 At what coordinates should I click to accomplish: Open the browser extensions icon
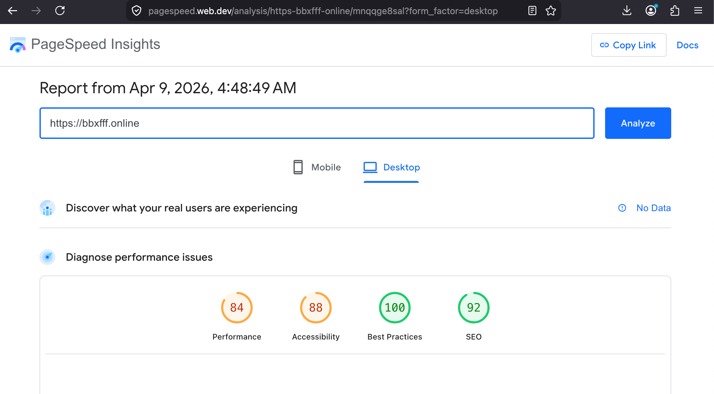click(x=675, y=11)
